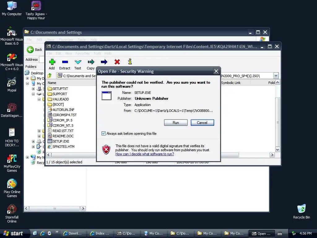This screenshot has width=317, height=238.
Task: Select the VALUEADD folder
Action: coord(58,99)
